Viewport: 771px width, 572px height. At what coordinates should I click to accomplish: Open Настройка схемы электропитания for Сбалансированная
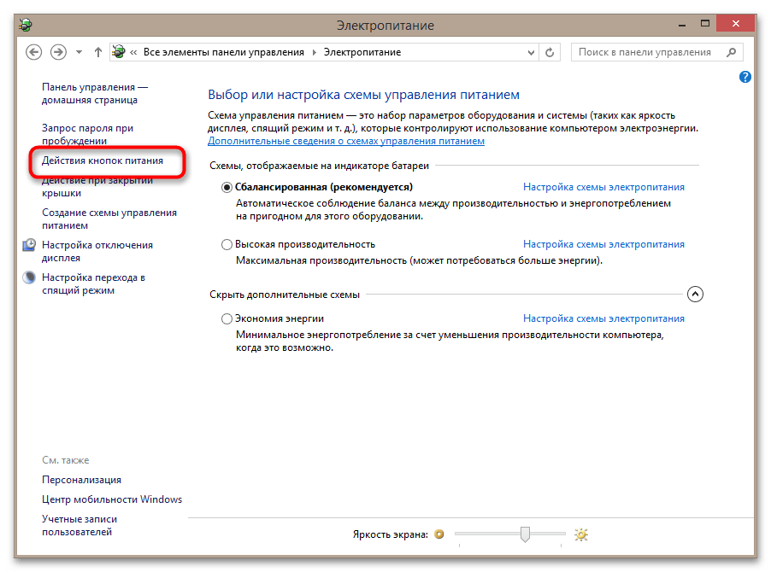[603, 187]
